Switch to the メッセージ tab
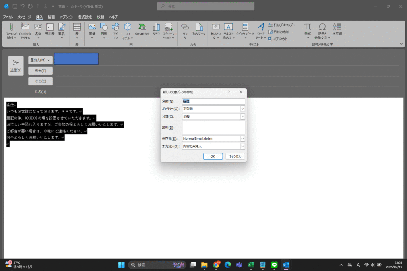The image size is (407, 271). click(24, 17)
